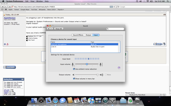The width and height of the screenshot is (171, 106).
Task: Click the Quote button on post #9
Action: (157, 44)
